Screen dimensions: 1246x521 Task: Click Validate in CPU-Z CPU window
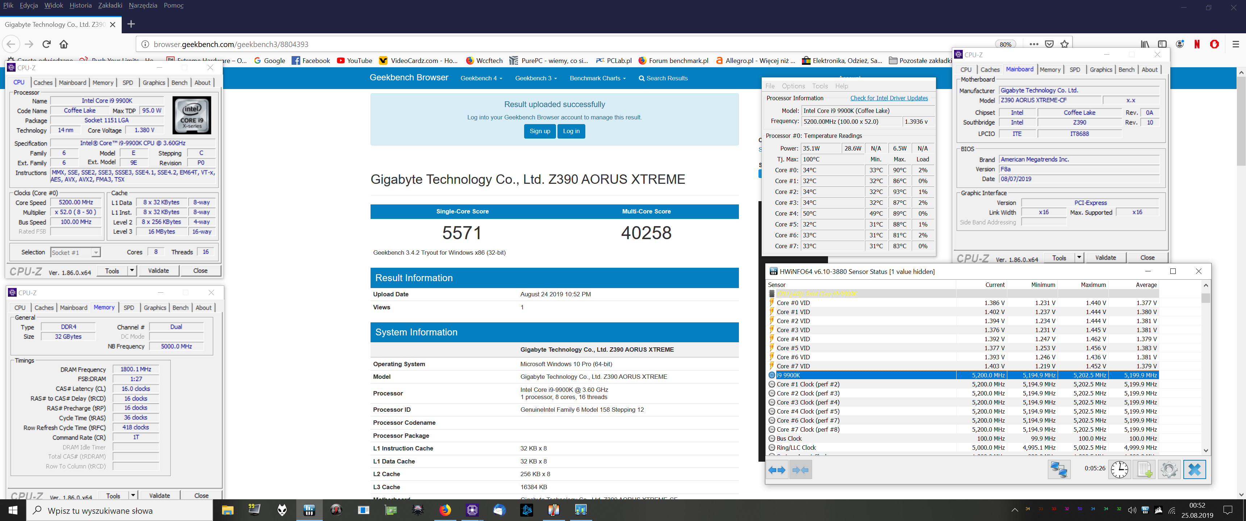click(x=159, y=271)
